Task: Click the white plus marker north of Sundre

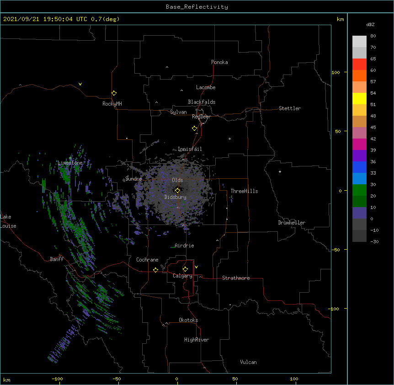Action: [x=127, y=138]
